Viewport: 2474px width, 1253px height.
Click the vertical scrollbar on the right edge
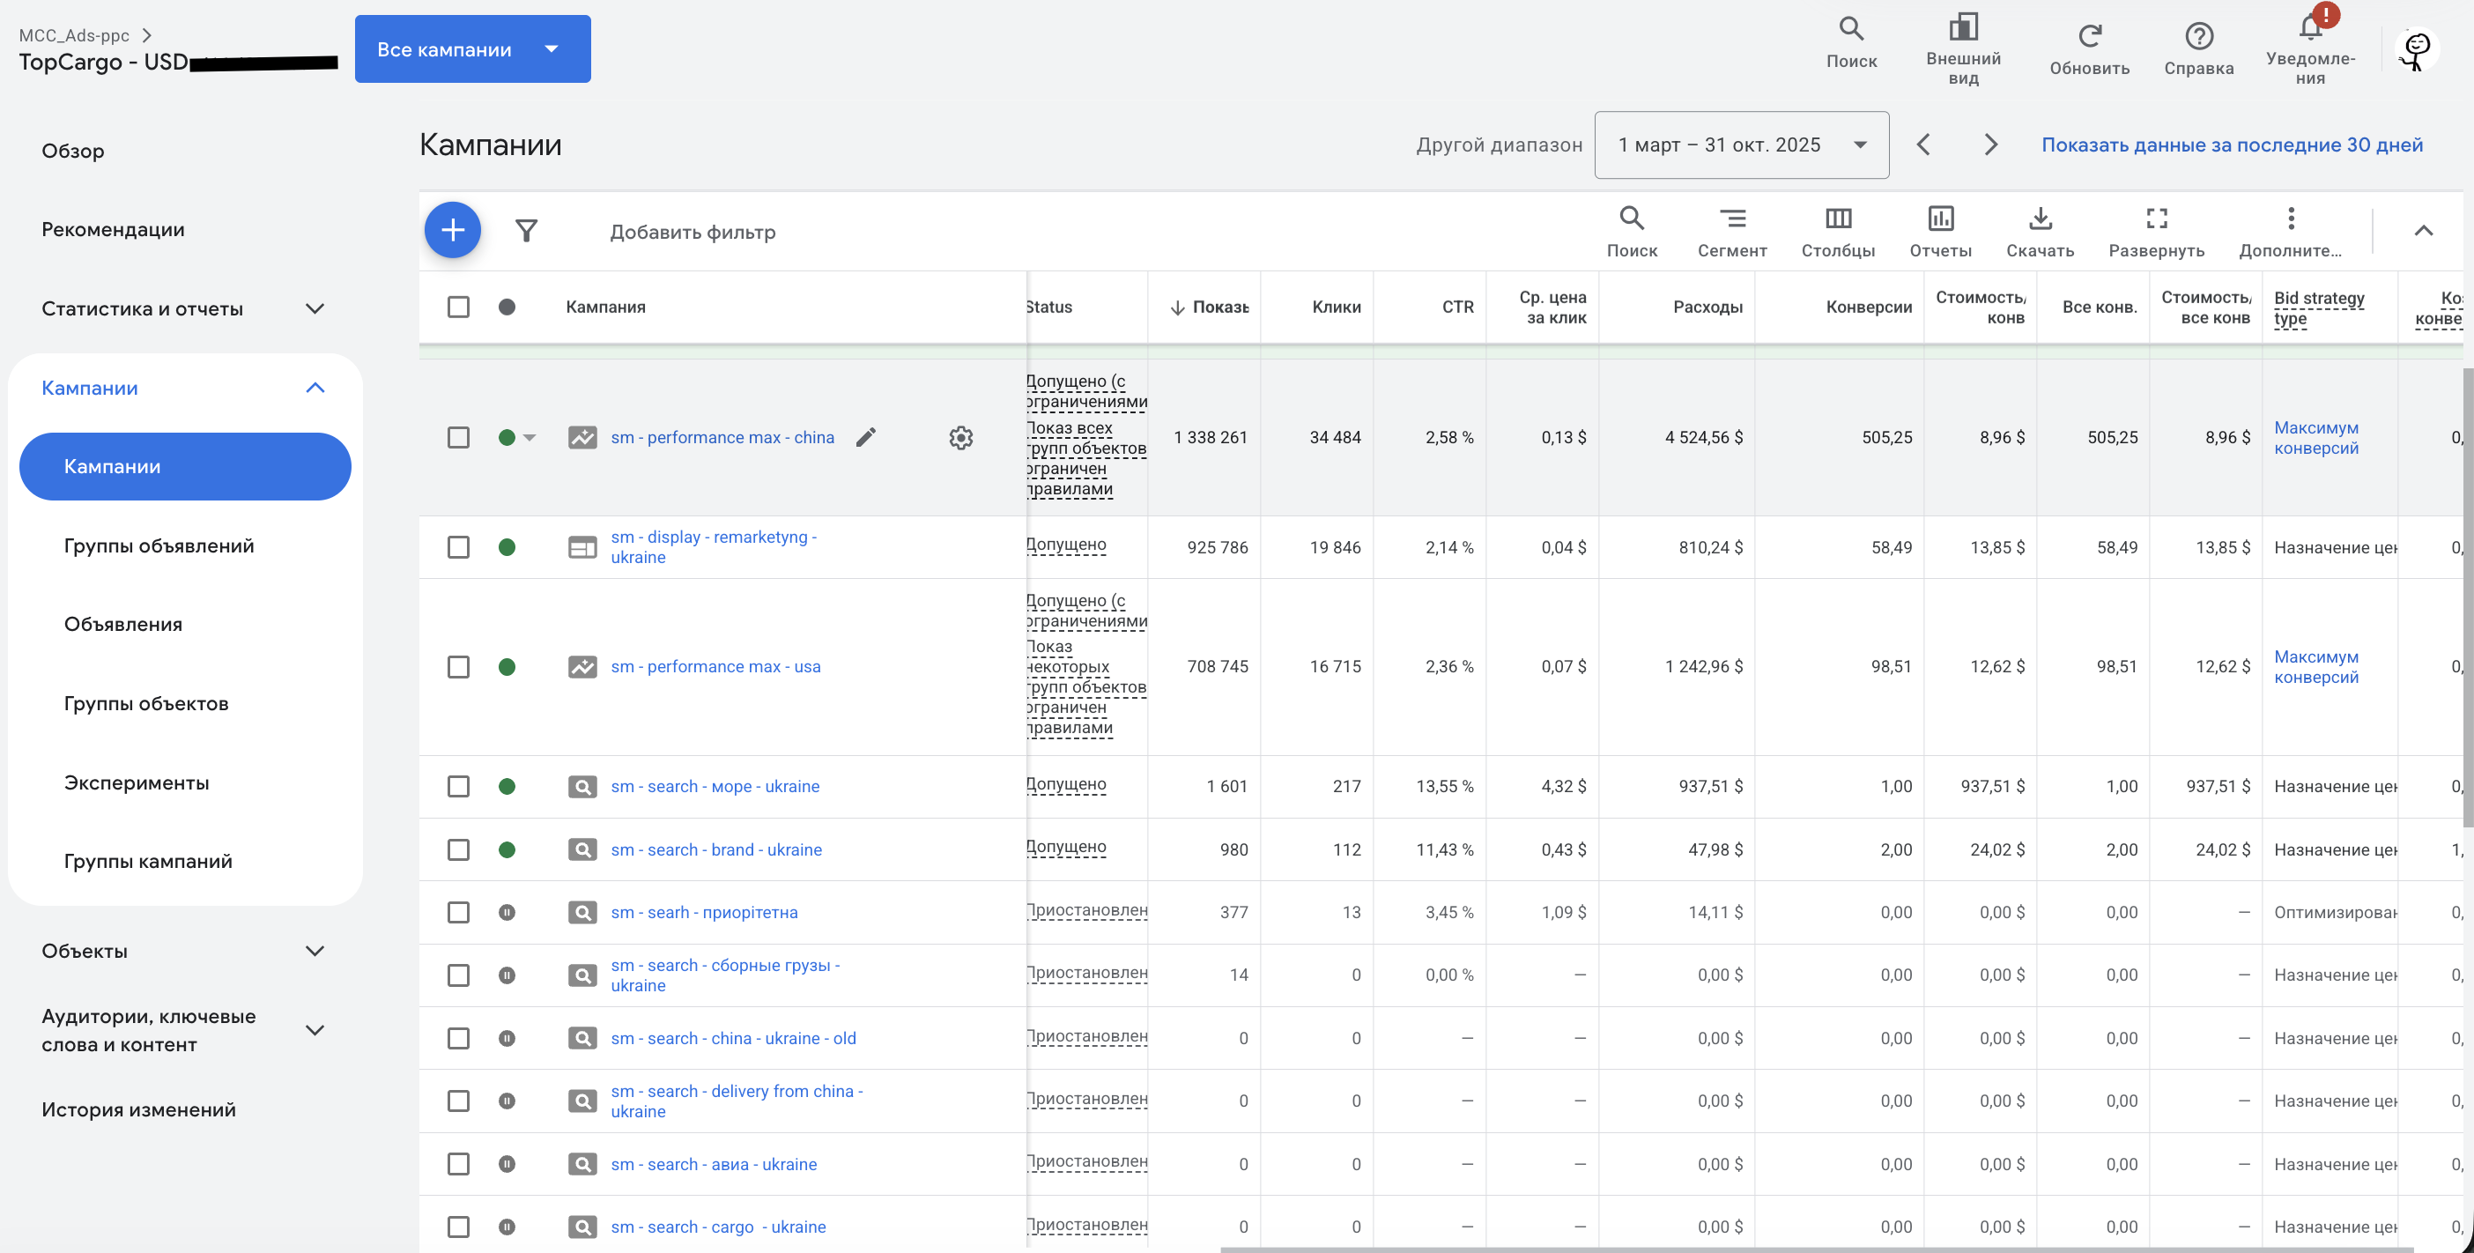(2467, 596)
